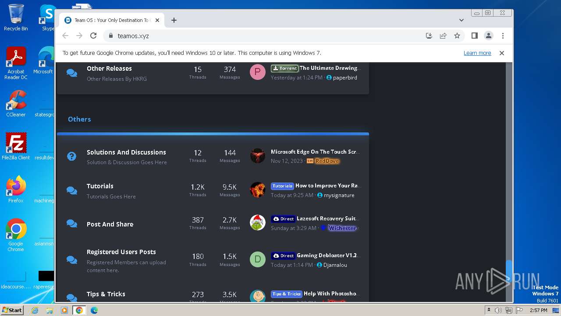561x316 pixels.
Task: Go forward to the next page
Action: click(79, 36)
